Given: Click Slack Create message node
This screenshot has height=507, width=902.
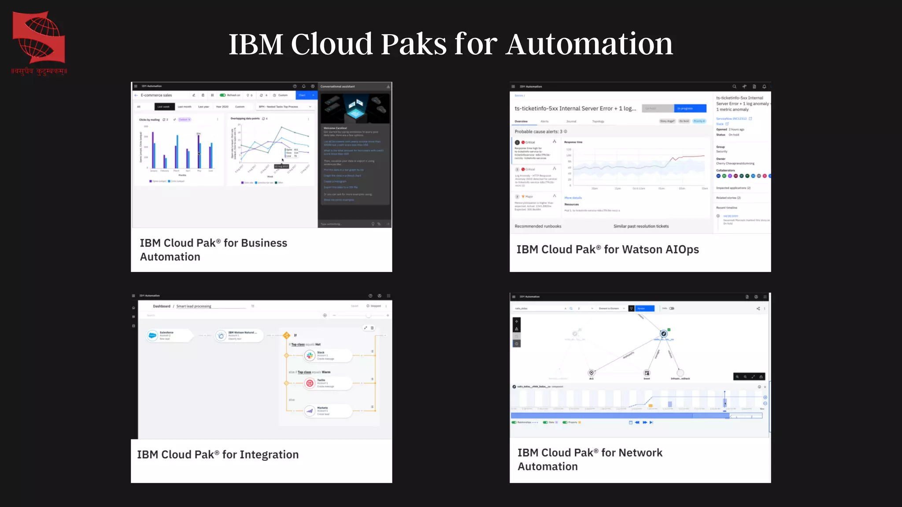Looking at the screenshot, I should tap(328, 356).
